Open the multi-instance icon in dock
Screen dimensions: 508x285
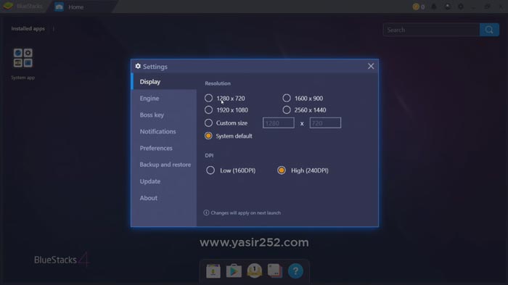(275, 270)
